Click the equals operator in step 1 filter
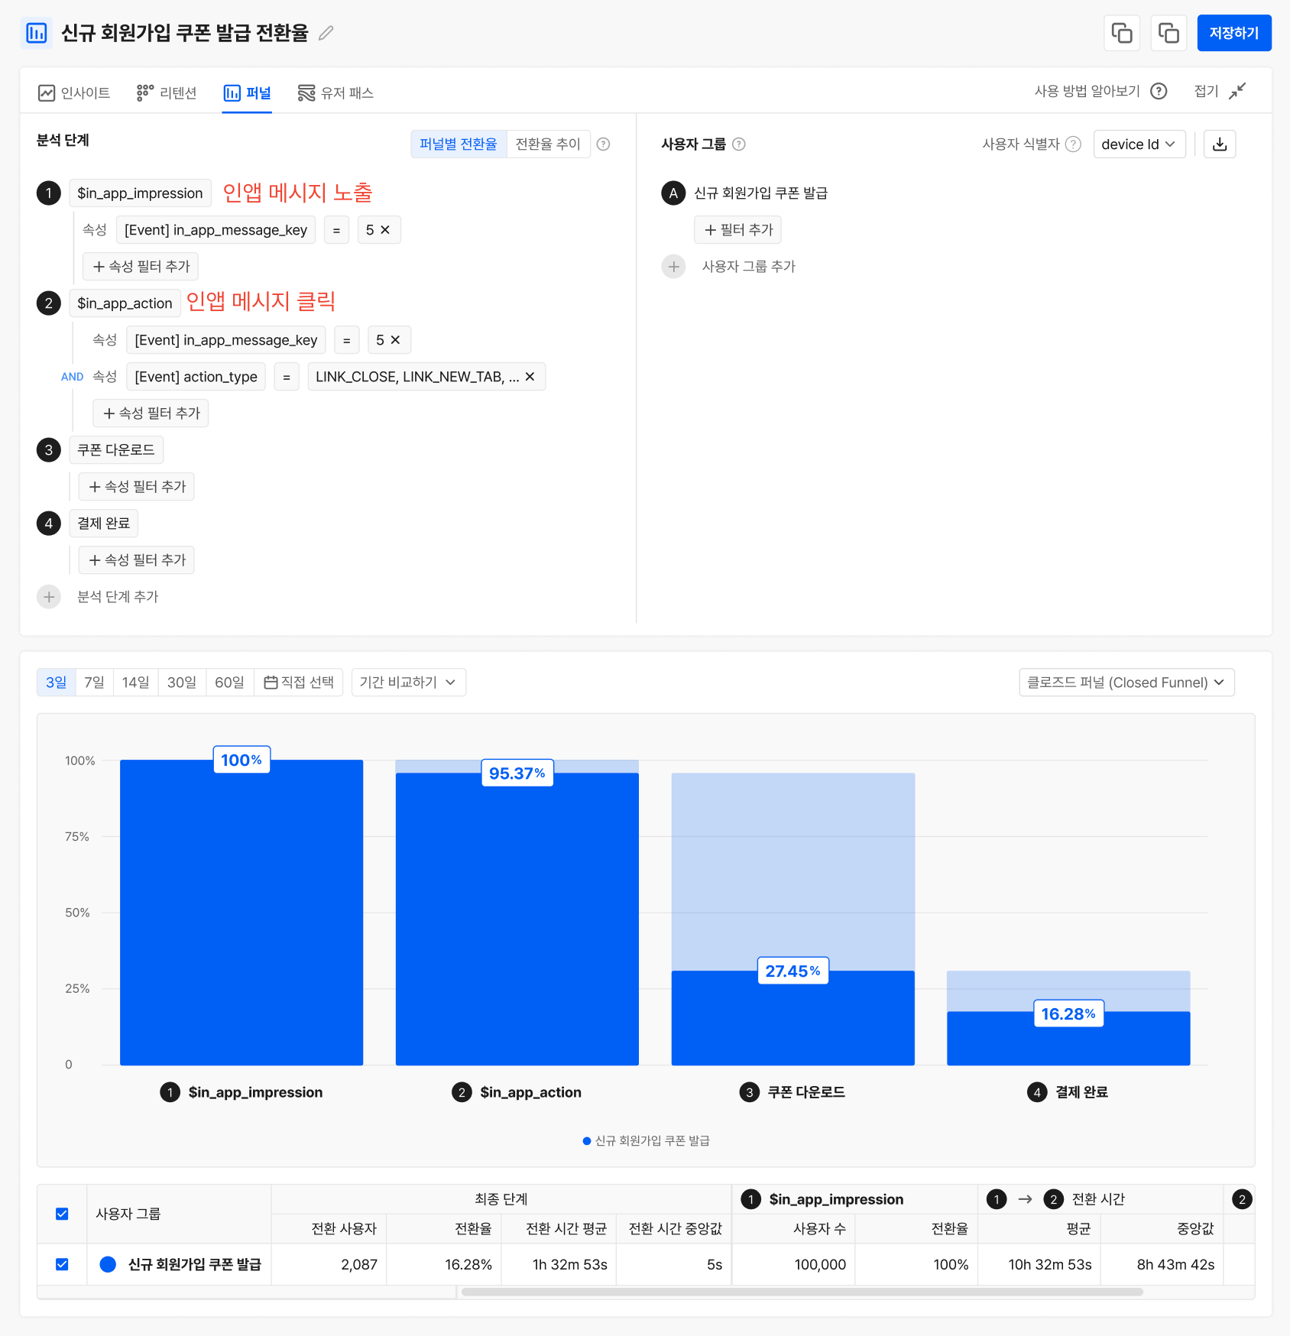 [336, 230]
